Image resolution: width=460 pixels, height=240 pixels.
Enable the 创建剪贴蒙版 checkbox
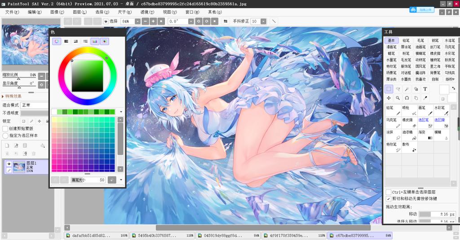(x=5, y=128)
